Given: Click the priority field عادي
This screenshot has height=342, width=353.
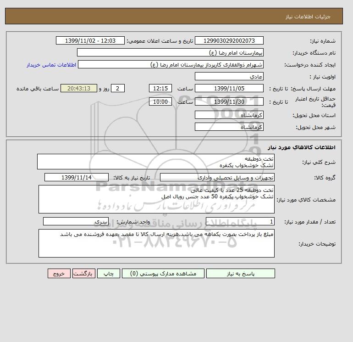Looking at the screenshot, I should point(229,76).
